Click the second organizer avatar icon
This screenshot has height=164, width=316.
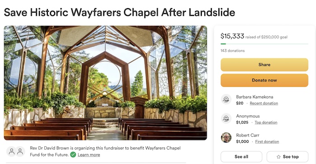[x=20, y=151]
